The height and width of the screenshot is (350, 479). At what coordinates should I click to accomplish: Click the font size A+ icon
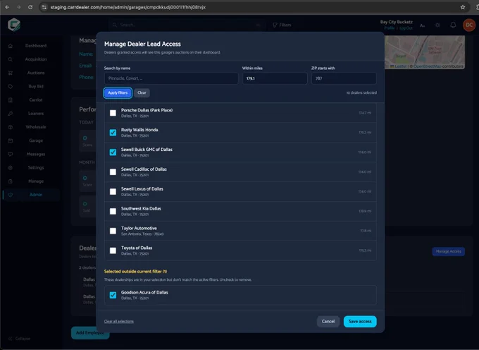click(x=423, y=25)
